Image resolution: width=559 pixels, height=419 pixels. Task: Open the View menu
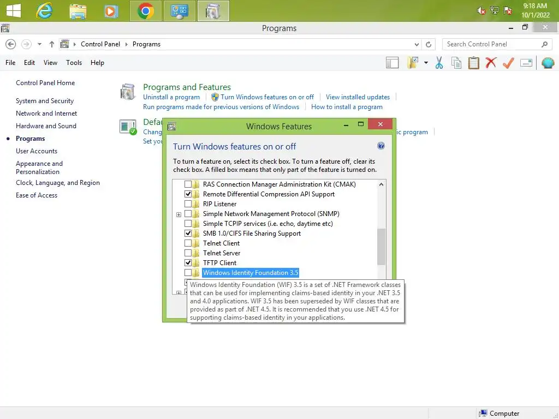point(50,63)
